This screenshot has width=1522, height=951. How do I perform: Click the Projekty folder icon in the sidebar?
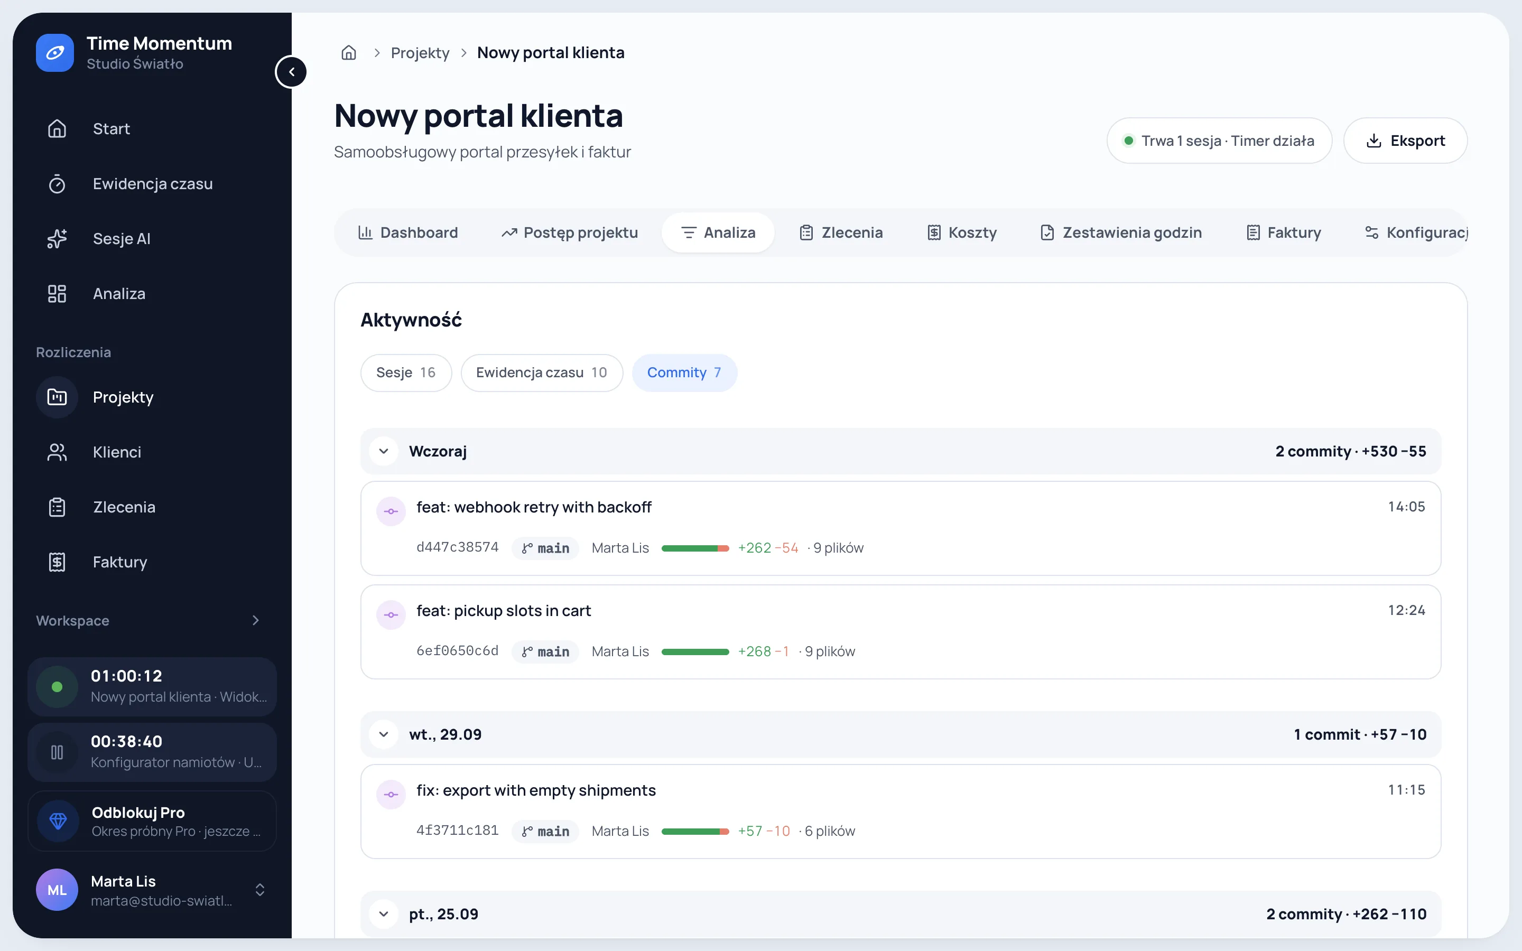[x=57, y=397]
